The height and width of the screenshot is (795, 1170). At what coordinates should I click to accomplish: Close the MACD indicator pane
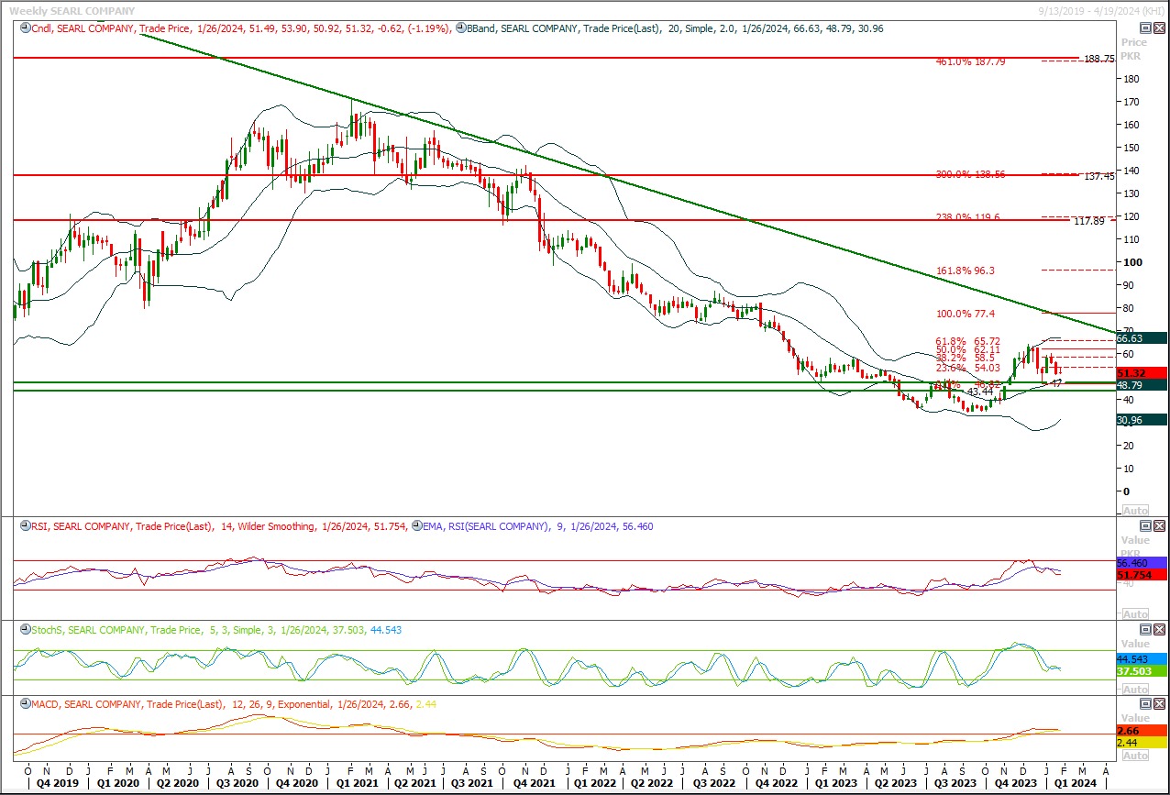pyautogui.click(x=1157, y=704)
